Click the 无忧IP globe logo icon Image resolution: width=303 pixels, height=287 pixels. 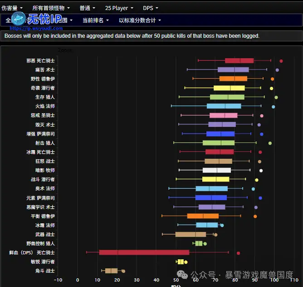coord(19,19)
